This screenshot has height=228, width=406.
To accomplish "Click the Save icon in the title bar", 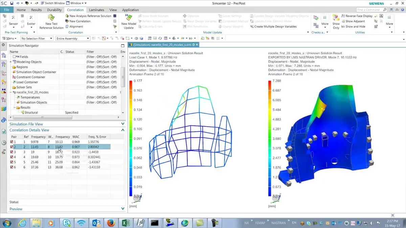I will click(x=12, y=3).
